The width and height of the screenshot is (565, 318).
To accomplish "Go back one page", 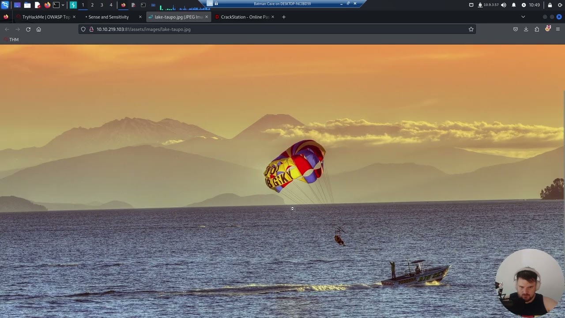I will coord(7,29).
